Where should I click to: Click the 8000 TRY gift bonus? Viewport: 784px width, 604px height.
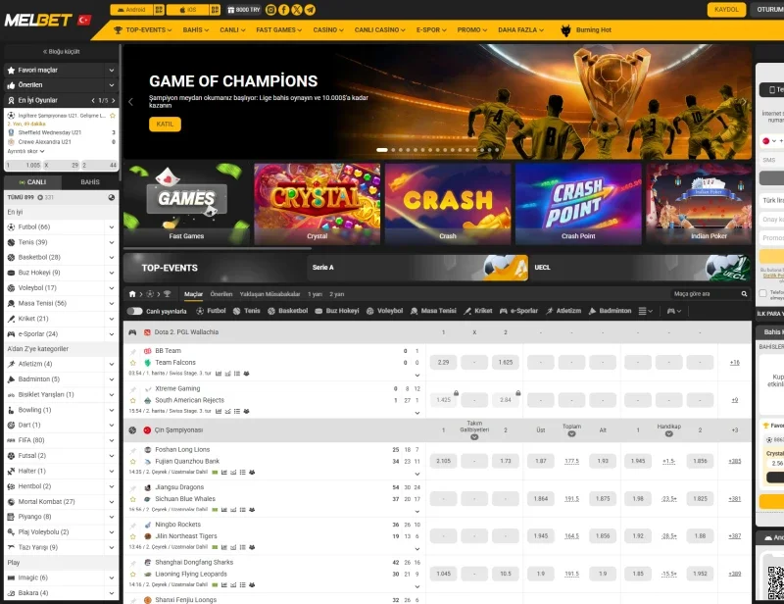(x=244, y=10)
